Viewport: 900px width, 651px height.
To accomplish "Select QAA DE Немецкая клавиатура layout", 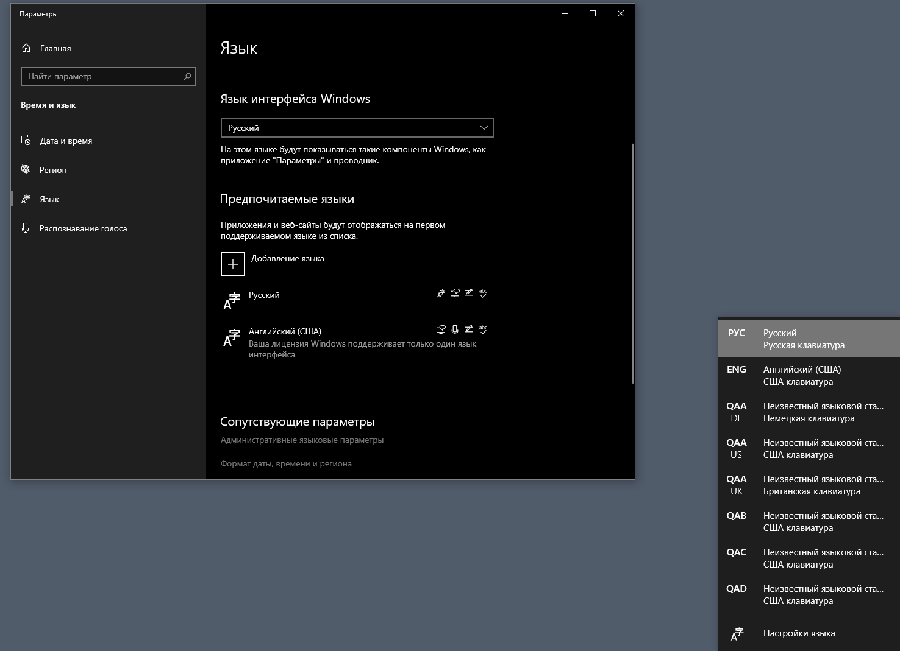I will (809, 412).
